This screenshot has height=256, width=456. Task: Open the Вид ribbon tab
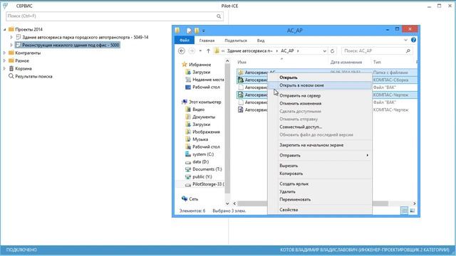[261, 41]
